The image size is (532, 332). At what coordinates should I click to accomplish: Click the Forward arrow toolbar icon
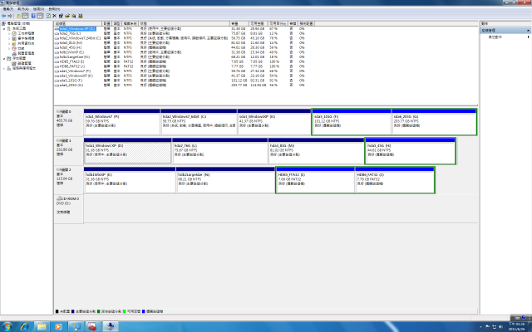(10, 16)
